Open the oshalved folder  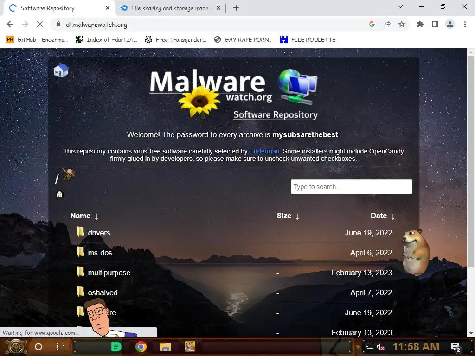pos(103,293)
